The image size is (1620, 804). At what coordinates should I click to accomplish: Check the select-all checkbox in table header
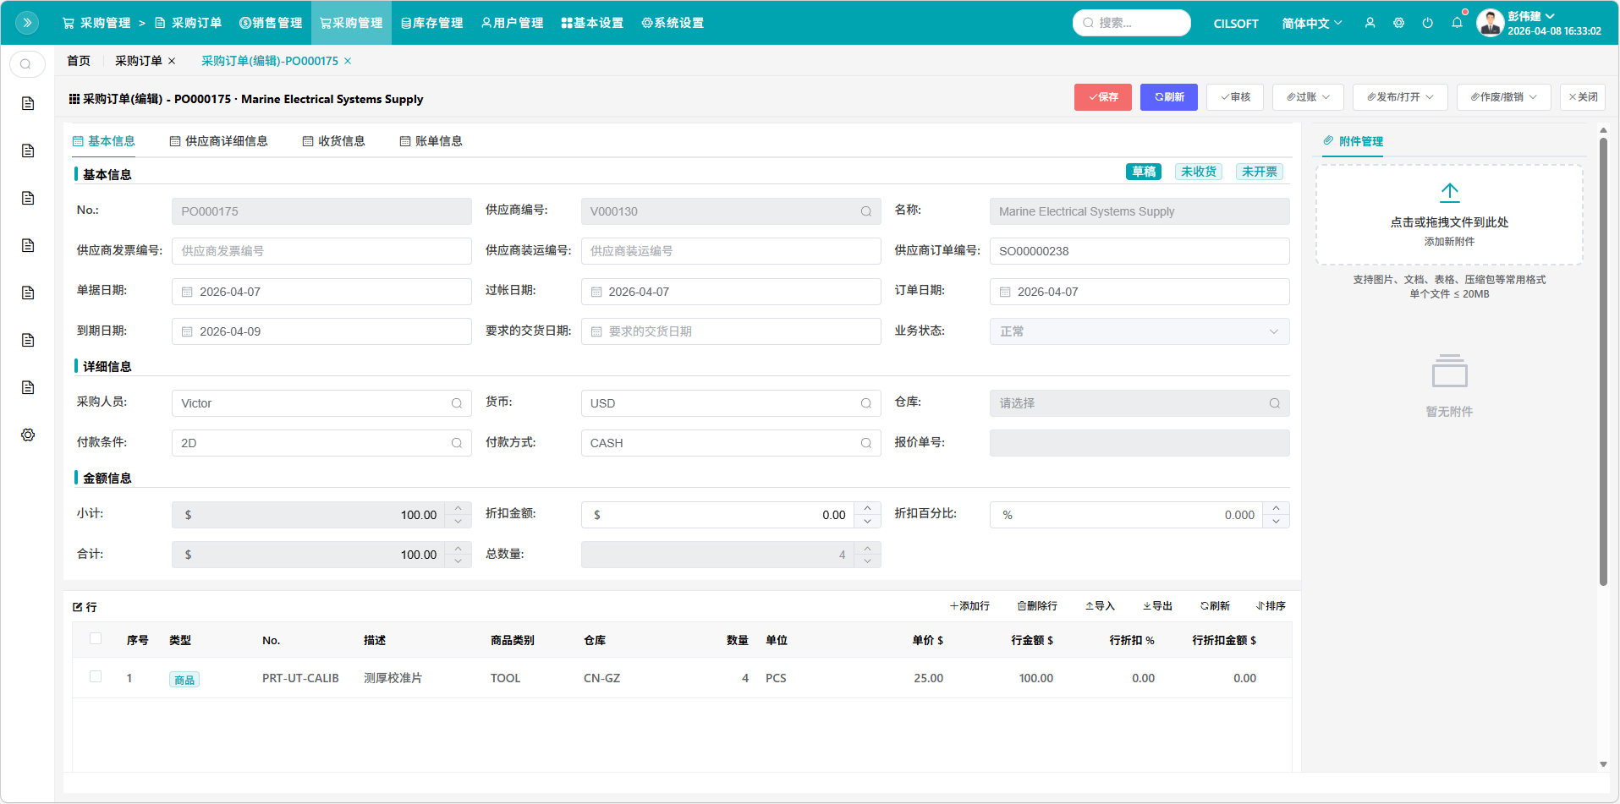pos(96,639)
